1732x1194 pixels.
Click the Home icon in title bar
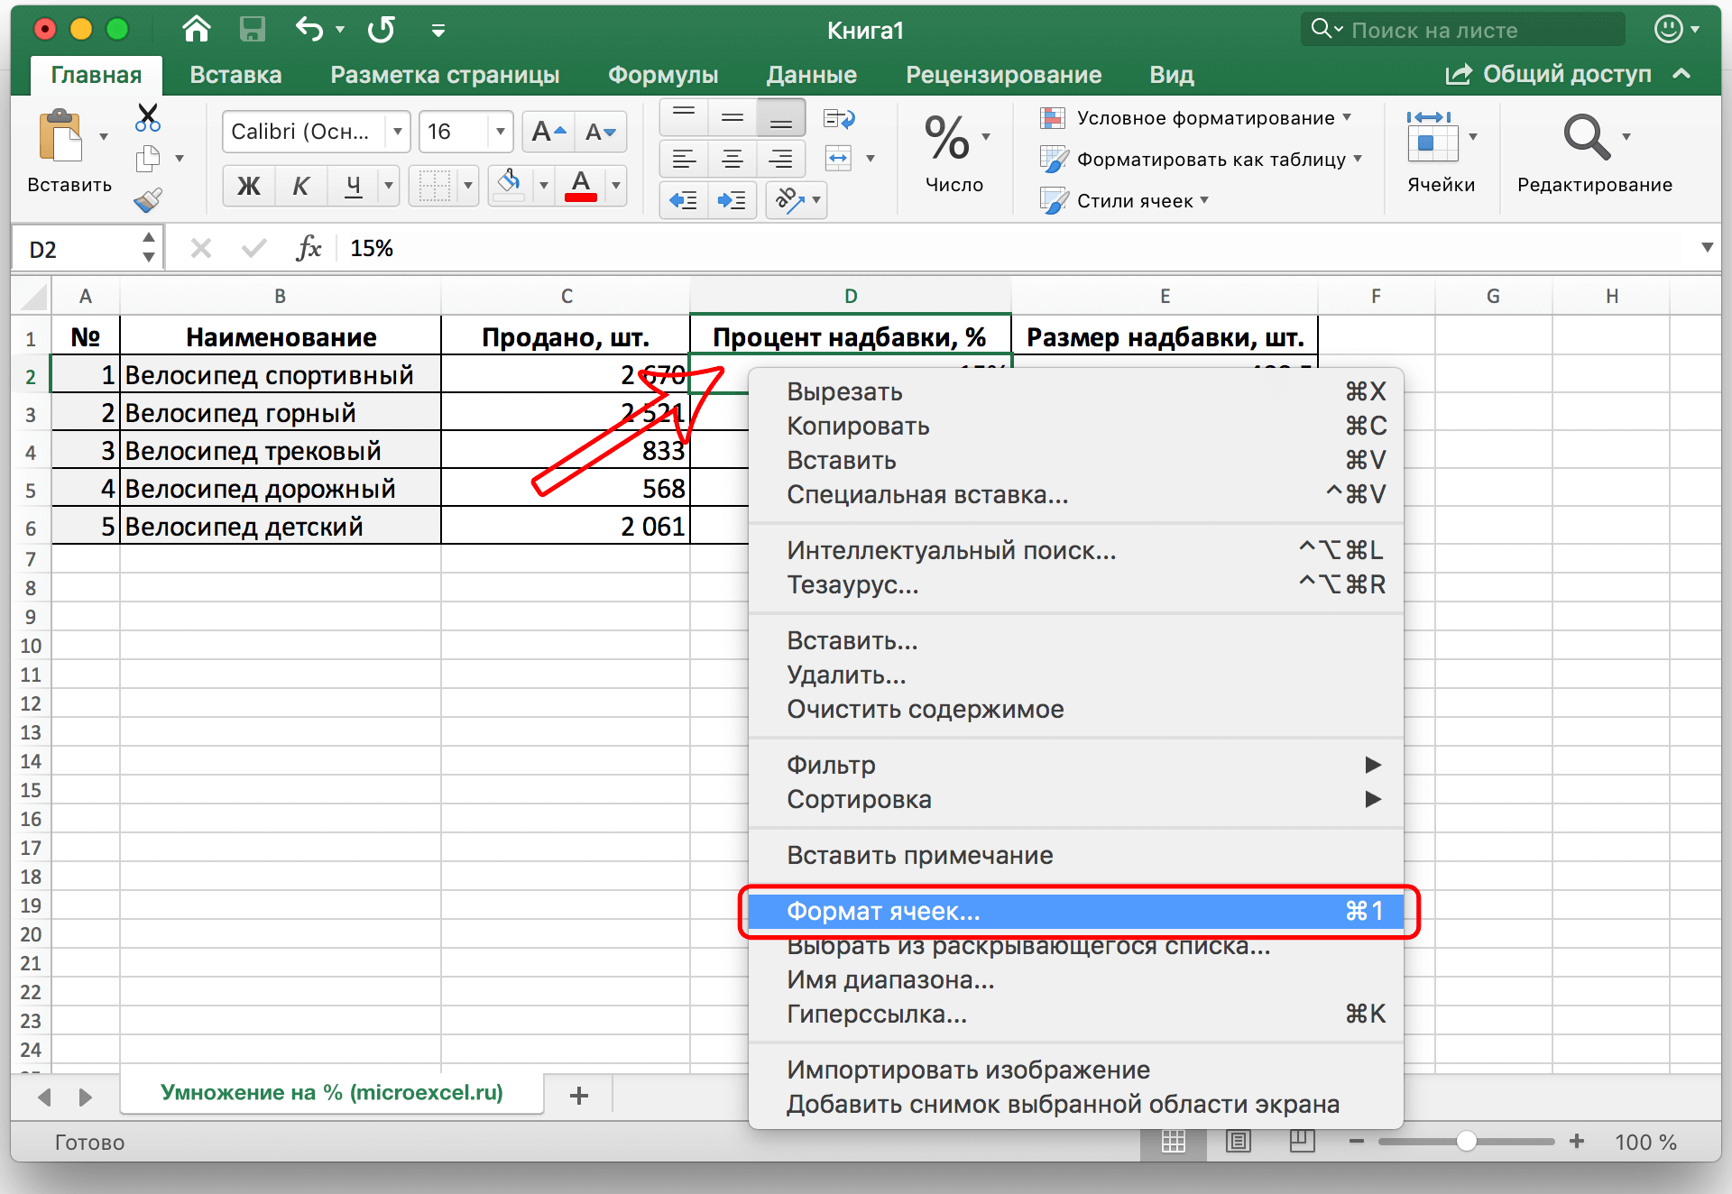click(196, 30)
